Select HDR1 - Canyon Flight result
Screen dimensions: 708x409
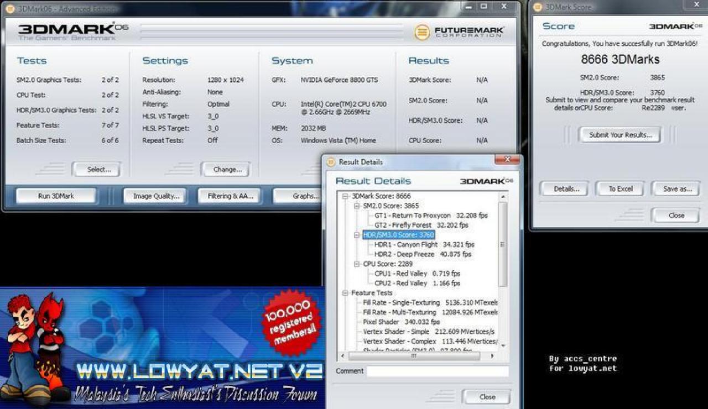[424, 244]
